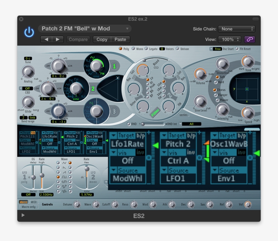The height and width of the screenshot is (241, 278).
Task: Click the Paste button
Action: point(120,39)
